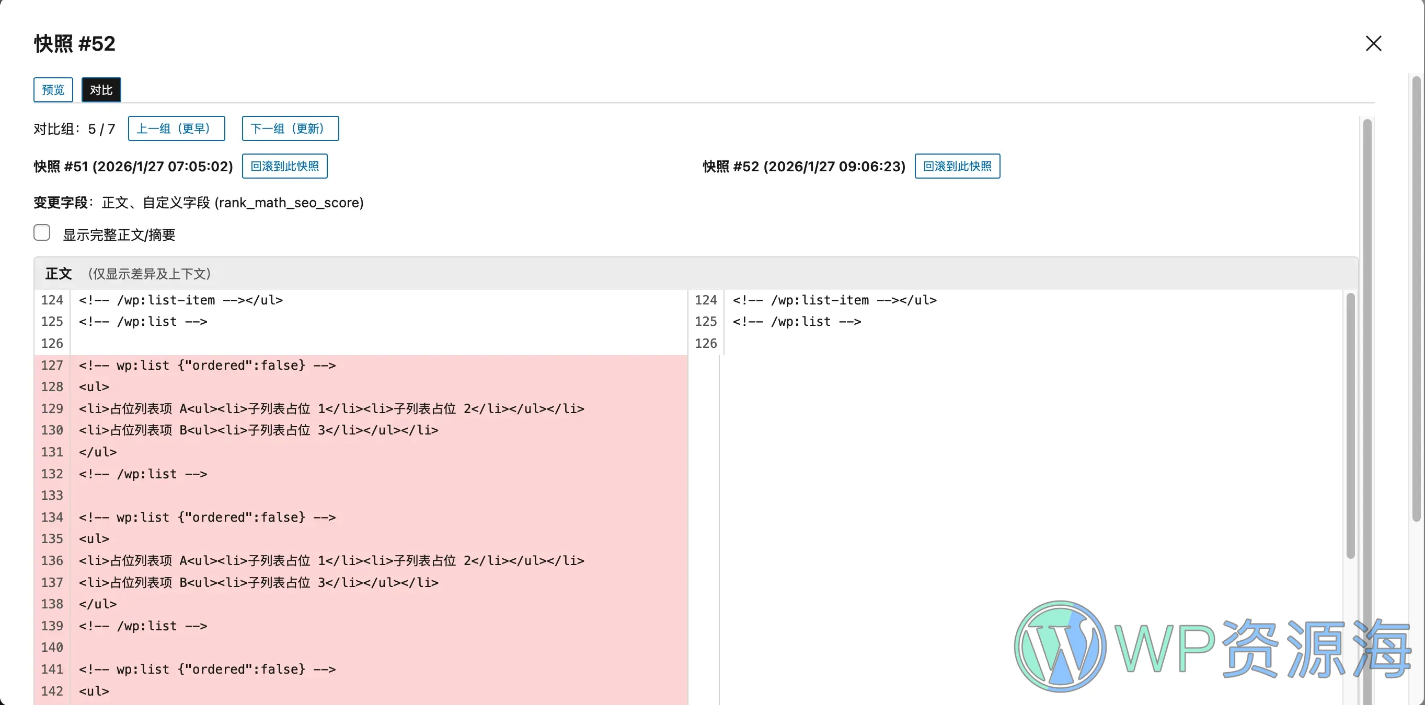The width and height of the screenshot is (1425, 705).
Task: Select the 对比 tab
Action: pyautogui.click(x=101, y=89)
